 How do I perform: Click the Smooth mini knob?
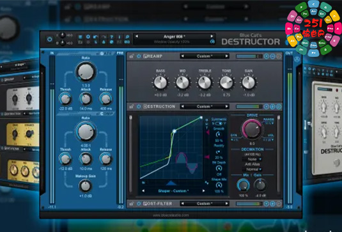(218, 135)
